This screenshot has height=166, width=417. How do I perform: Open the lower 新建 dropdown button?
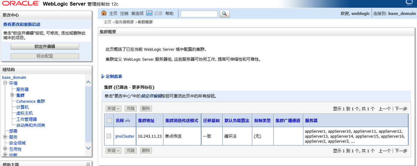click(114, 151)
